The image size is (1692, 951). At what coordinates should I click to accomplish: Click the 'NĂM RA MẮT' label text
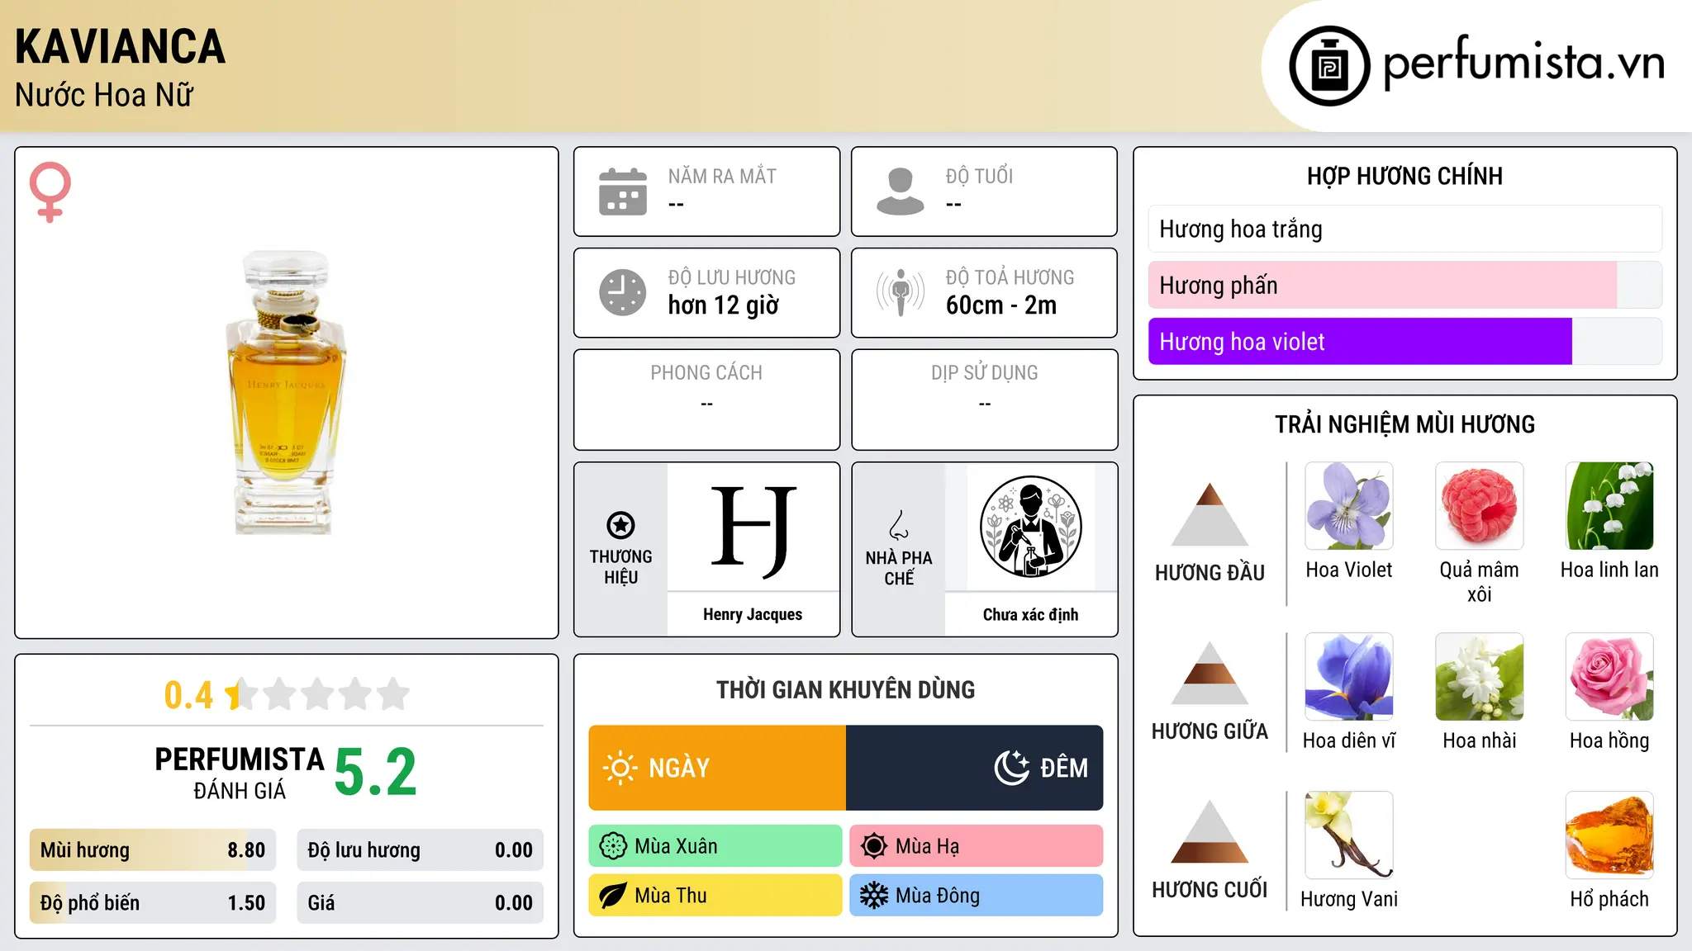pyautogui.click(x=722, y=176)
